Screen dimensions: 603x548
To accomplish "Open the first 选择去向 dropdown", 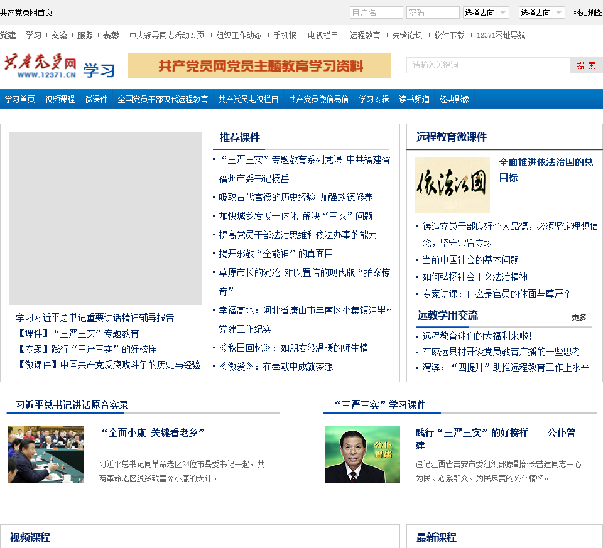I will coord(486,13).
